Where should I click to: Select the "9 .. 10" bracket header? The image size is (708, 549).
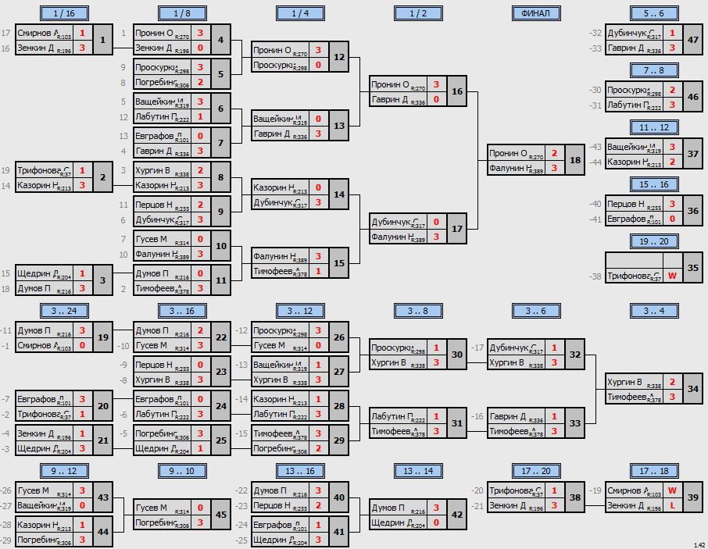click(x=182, y=471)
